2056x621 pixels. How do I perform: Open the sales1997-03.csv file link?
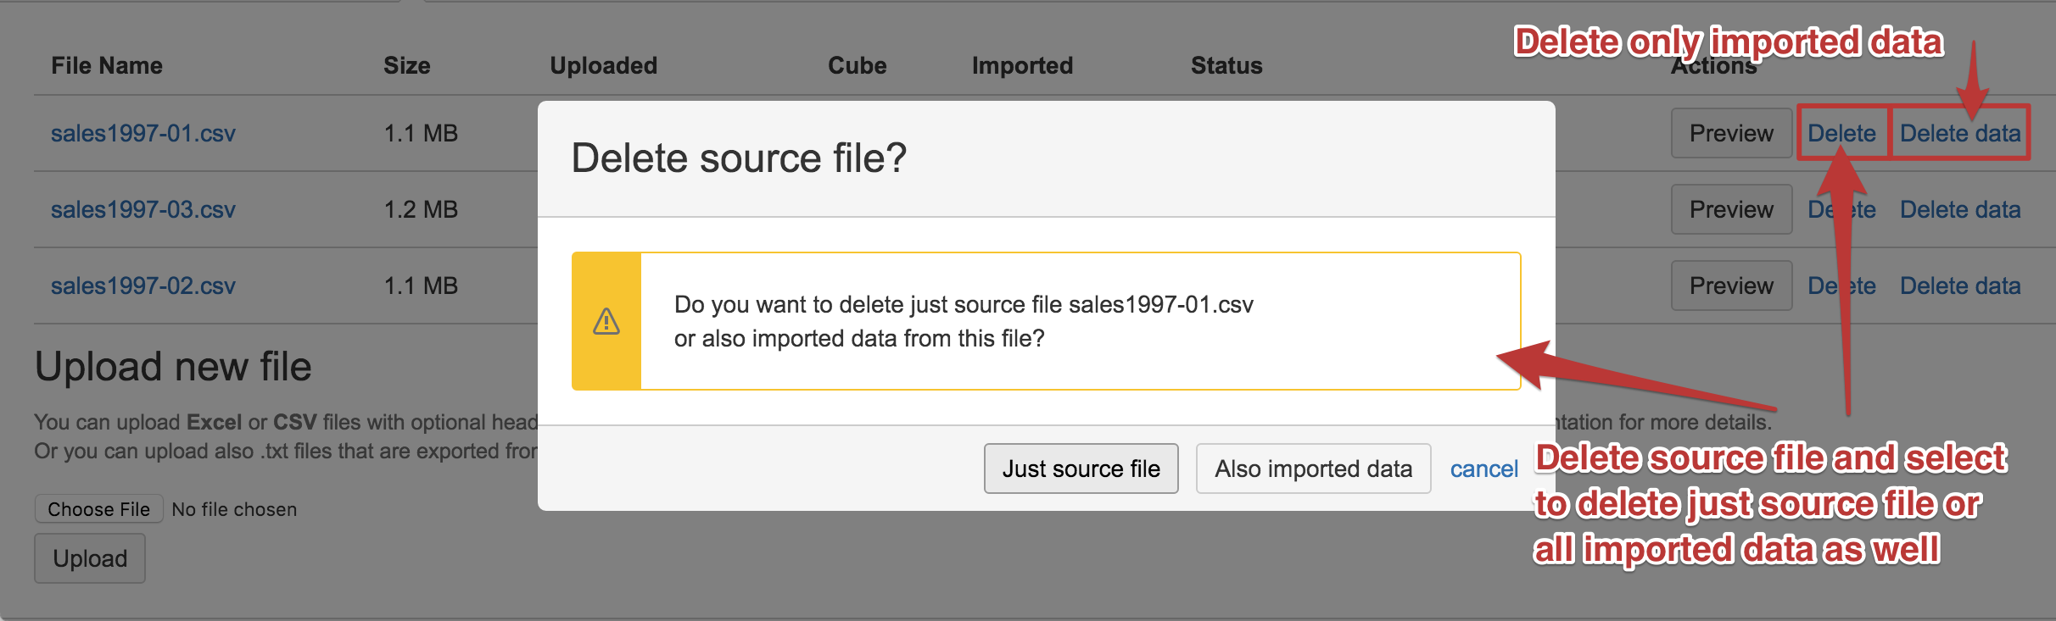click(142, 209)
